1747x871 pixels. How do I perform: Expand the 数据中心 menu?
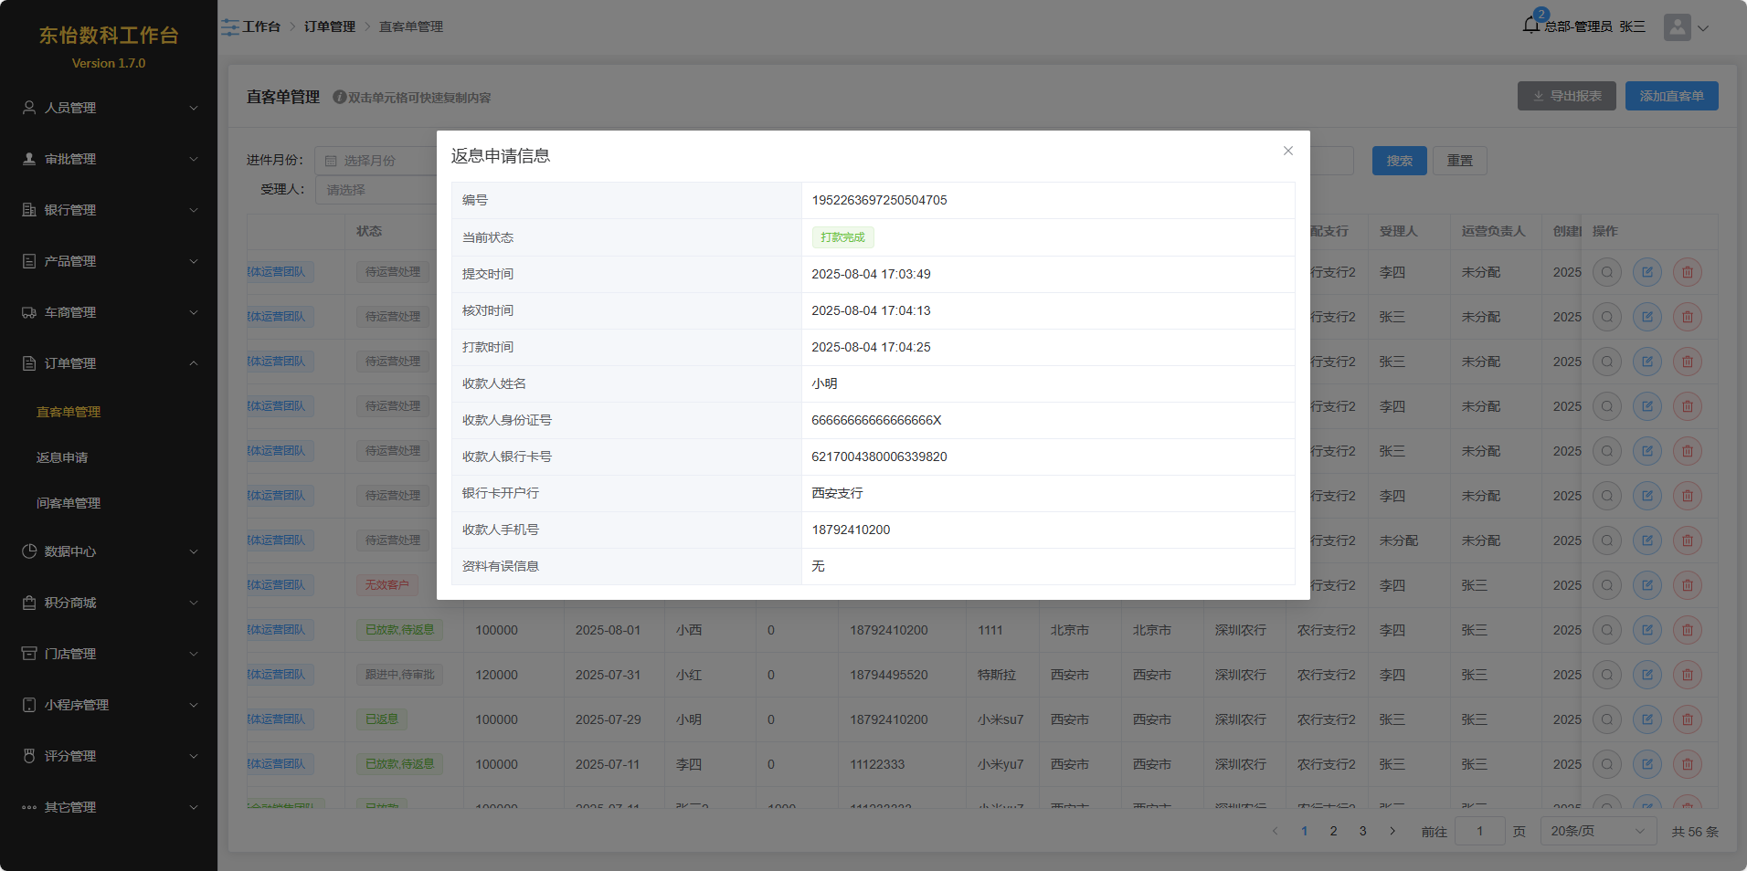coord(109,551)
